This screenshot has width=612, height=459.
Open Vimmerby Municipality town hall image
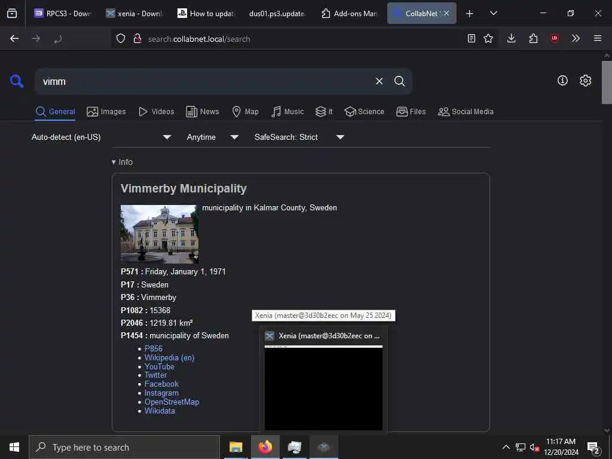pos(160,234)
